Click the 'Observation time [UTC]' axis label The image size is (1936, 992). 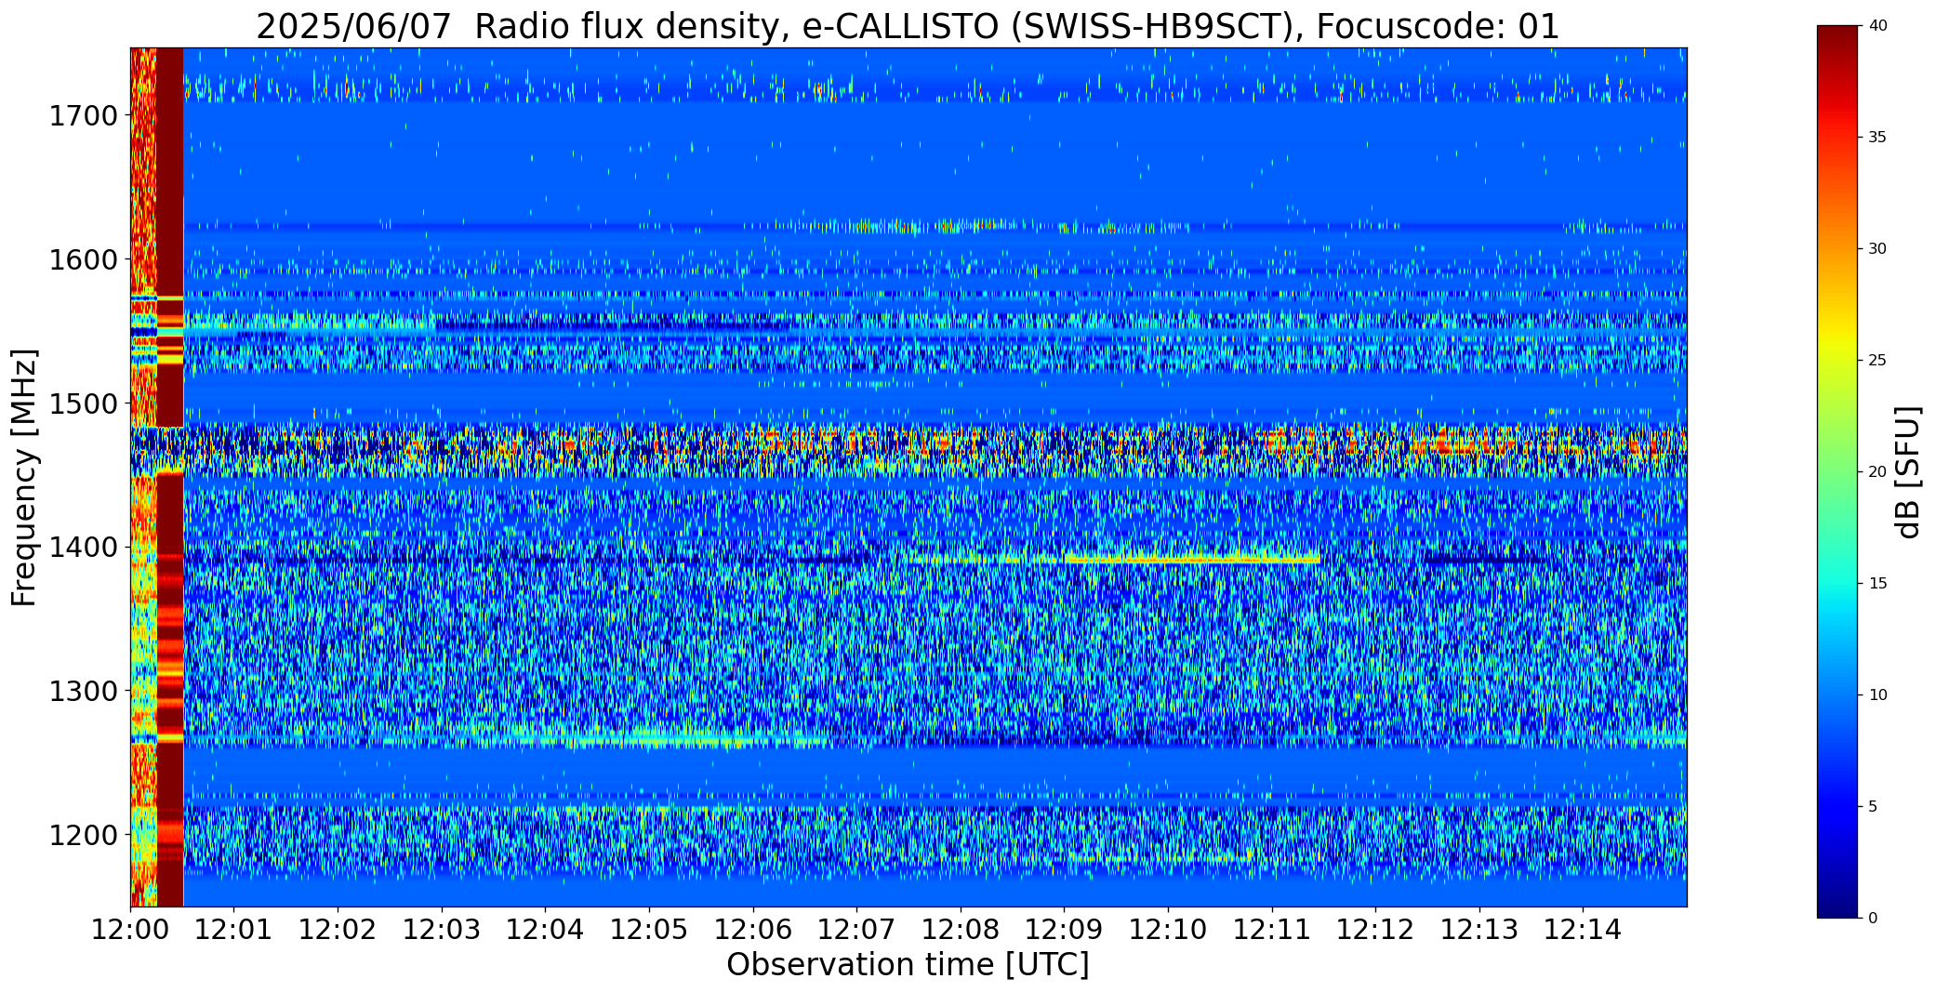[x=908, y=965]
